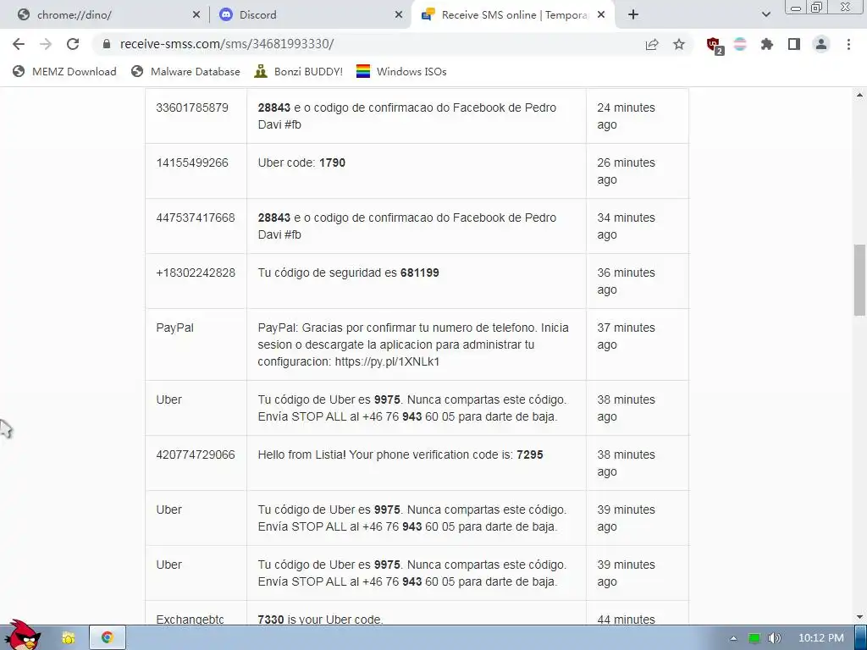Reload the current page

[x=73, y=44]
